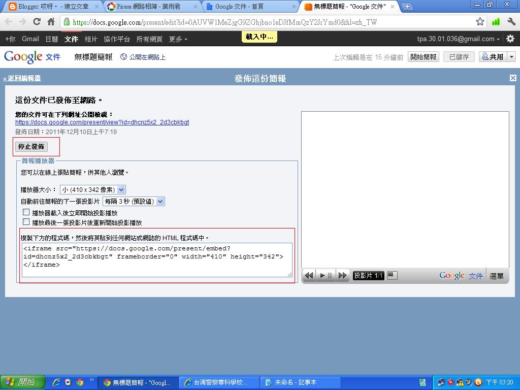This screenshot has width=520, height=390.
Task: Click the 公開在網路上 visibility link
Action: coord(143,57)
